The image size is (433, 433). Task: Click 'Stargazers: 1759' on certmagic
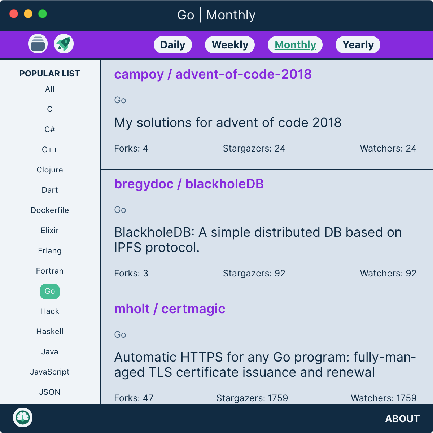pos(252,398)
